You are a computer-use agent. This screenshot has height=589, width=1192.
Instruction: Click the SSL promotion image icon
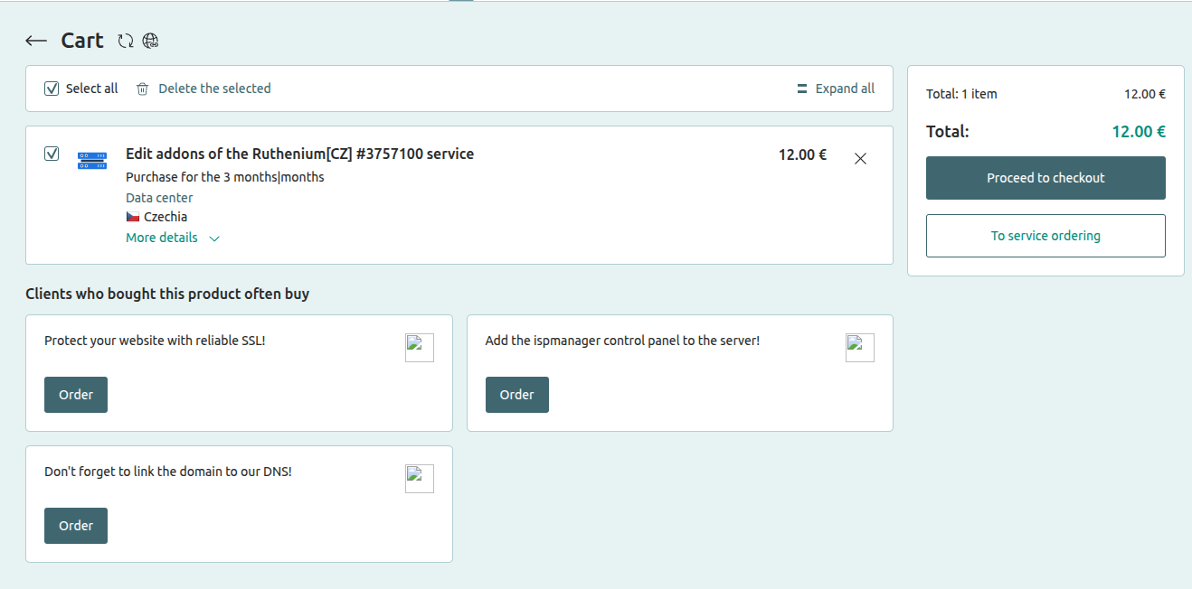click(x=419, y=348)
